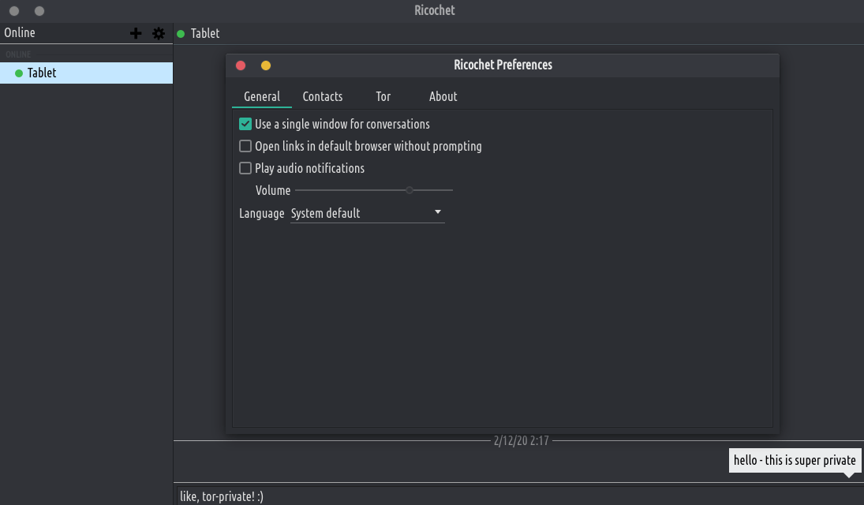Image resolution: width=864 pixels, height=505 pixels.
Task: Switch to the General tab
Action: pos(261,96)
